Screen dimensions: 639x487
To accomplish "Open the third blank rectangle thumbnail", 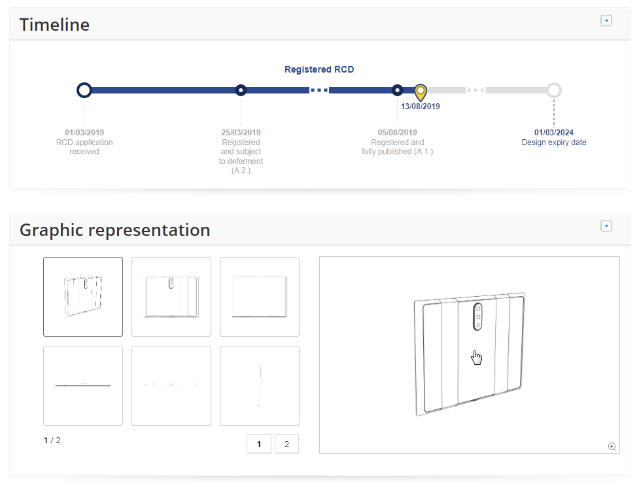I will 260,297.
